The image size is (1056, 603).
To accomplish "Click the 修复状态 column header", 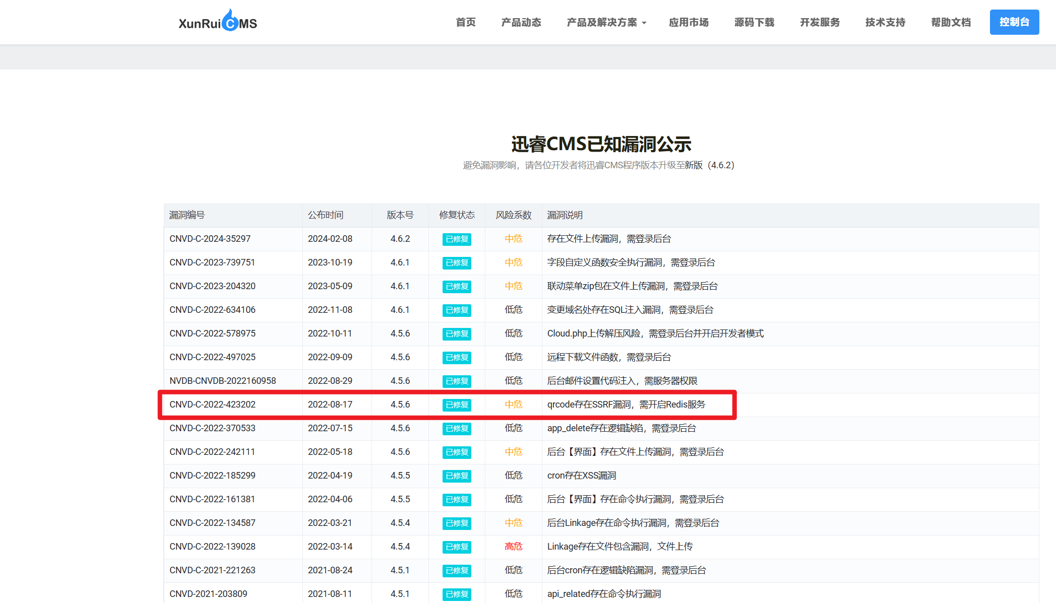I will (x=457, y=215).
